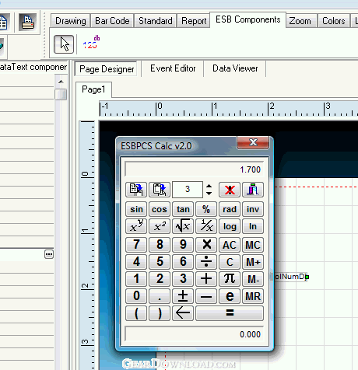Click the ellipsis button in property panel
Screen dimensions: 358x370
[49, 254]
